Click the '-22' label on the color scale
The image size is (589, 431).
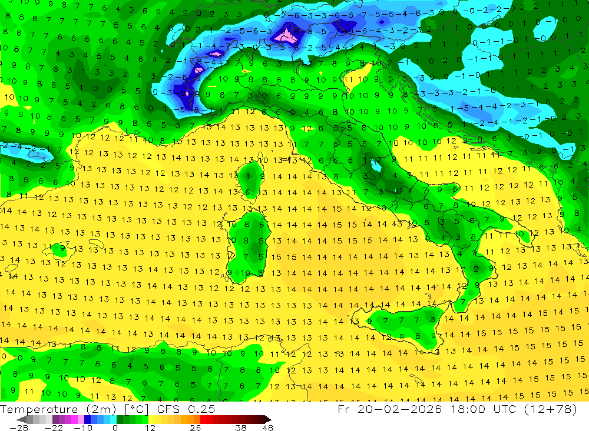click(x=54, y=427)
